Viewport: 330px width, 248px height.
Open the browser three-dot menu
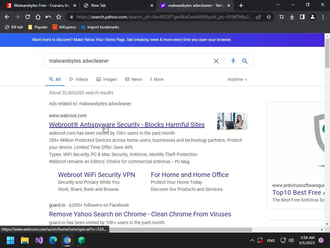point(323,17)
